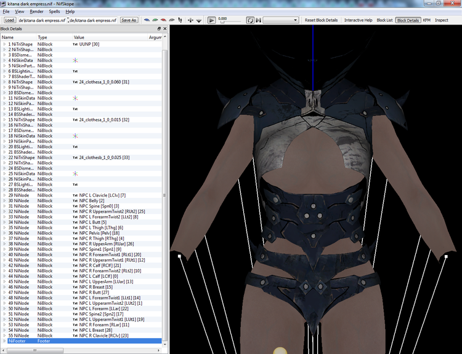
Task: Click Interactive Help
Action: click(359, 20)
